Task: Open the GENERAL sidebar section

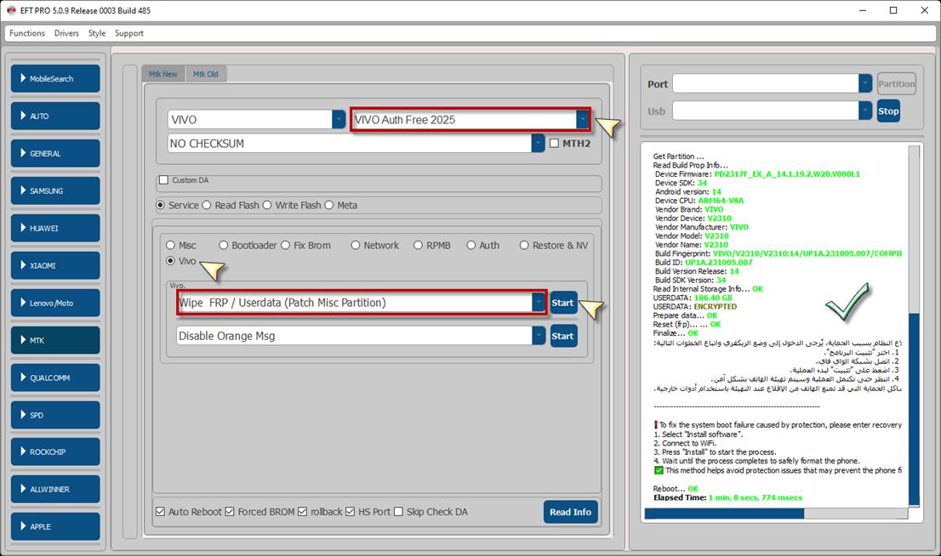Action: tap(55, 153)
